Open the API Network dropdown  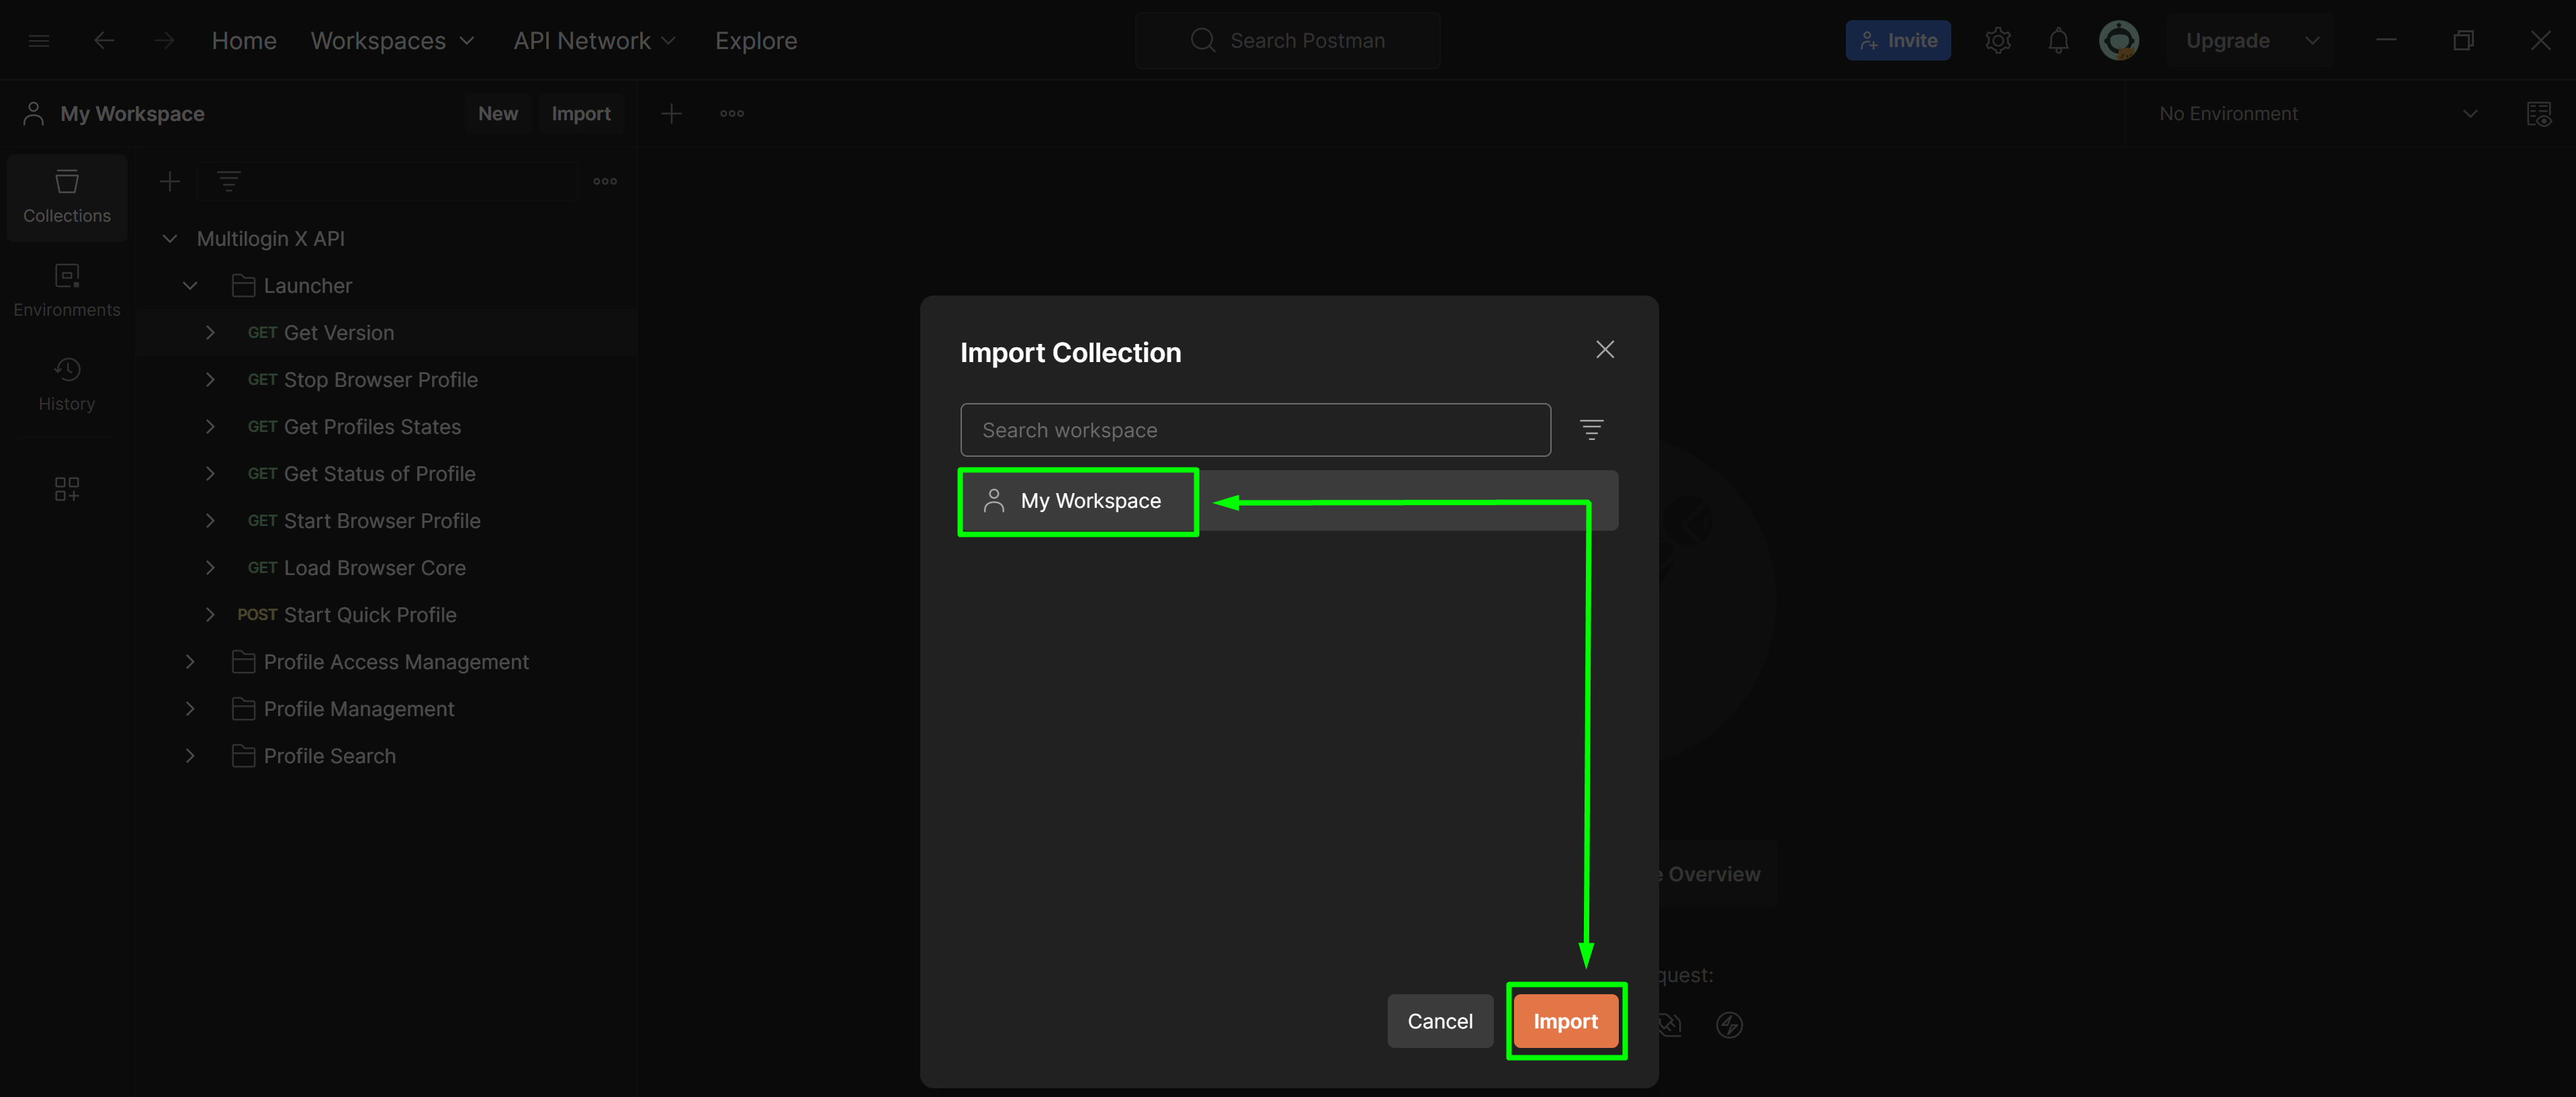595,41
